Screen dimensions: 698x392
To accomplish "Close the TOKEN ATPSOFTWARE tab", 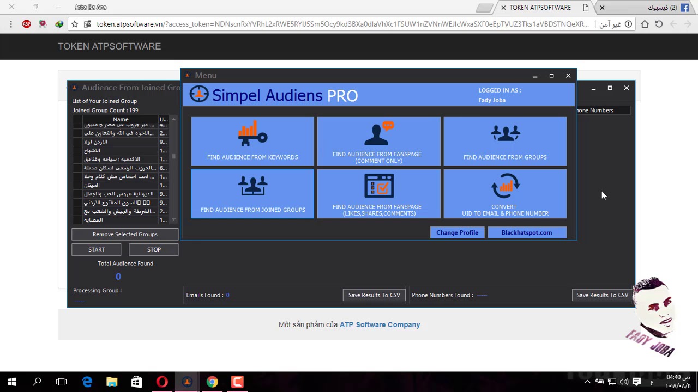I will pos(504,8).
